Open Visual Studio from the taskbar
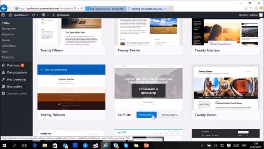The height and width of the screenshot is (149, 264). coord(95,145)
